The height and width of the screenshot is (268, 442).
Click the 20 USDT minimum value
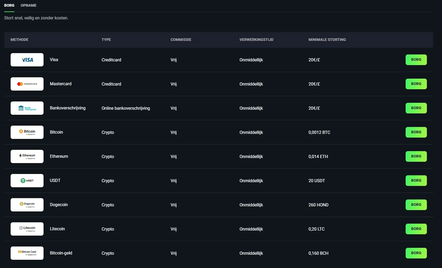pos(316,181)
